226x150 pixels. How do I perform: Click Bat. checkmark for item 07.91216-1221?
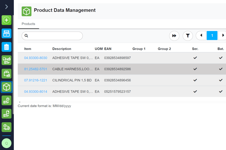[x=221, y=80]
